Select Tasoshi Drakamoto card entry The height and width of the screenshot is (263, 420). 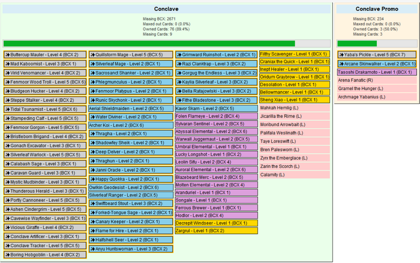[x=377, y=72]
